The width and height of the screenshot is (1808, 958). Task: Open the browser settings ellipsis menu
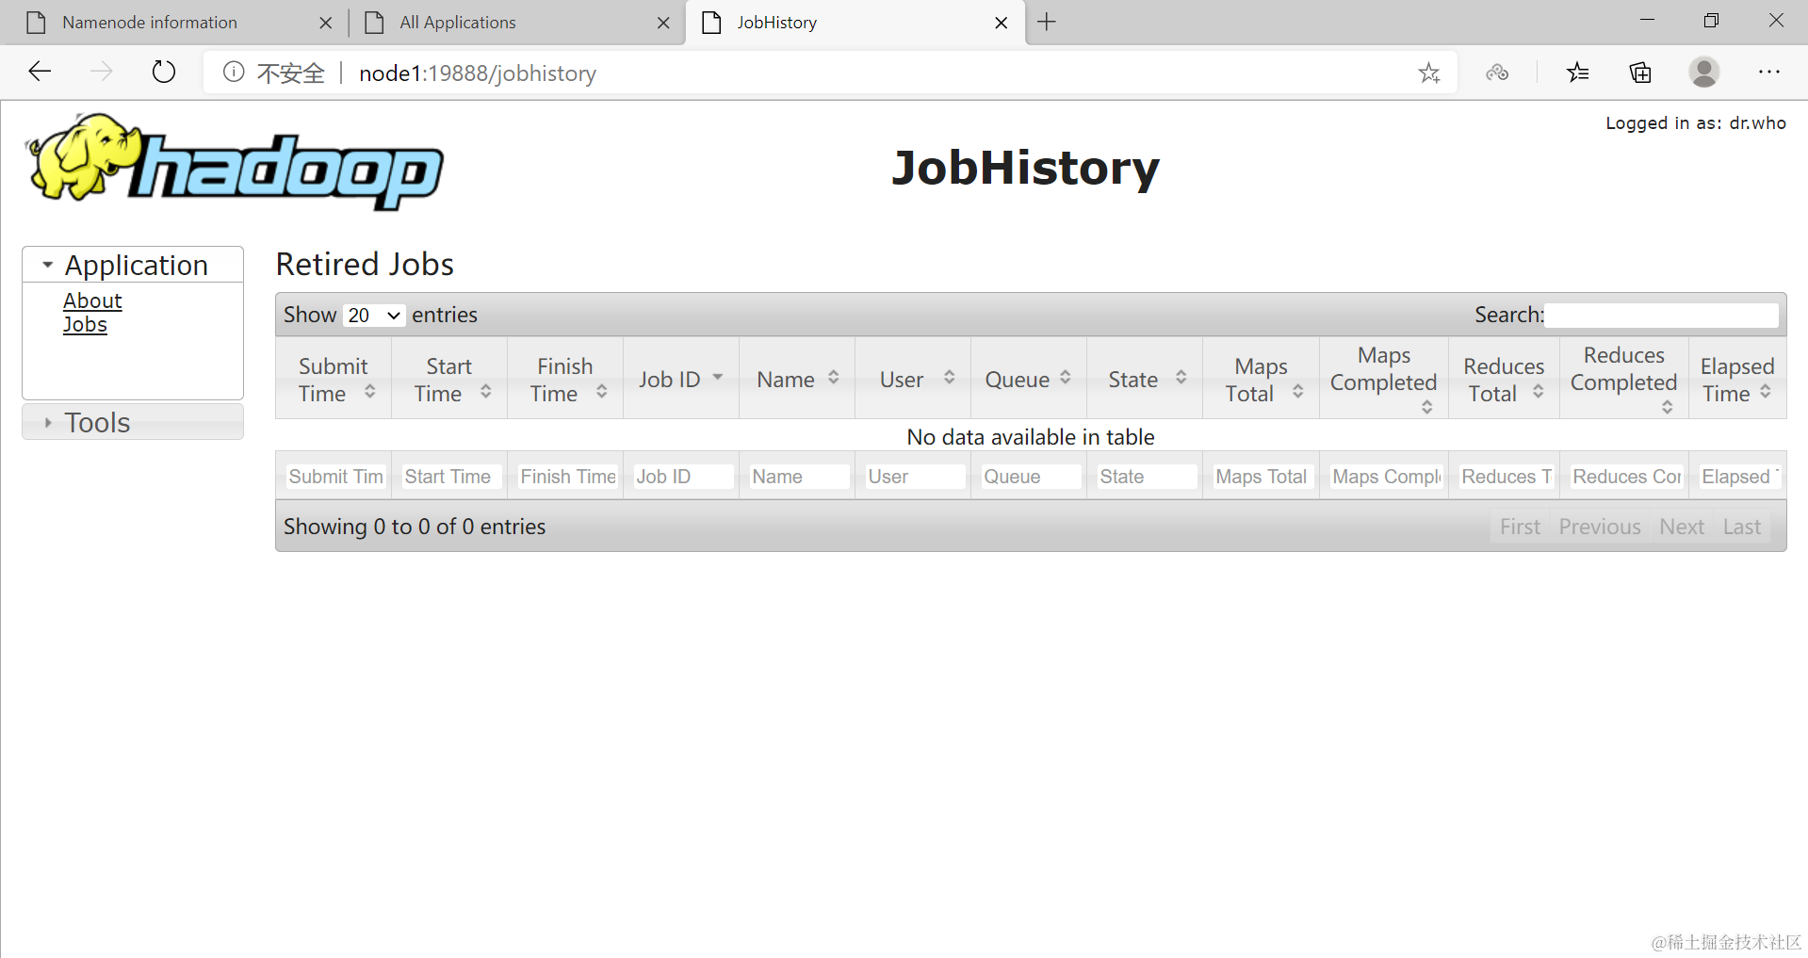tap(1769, 73)
